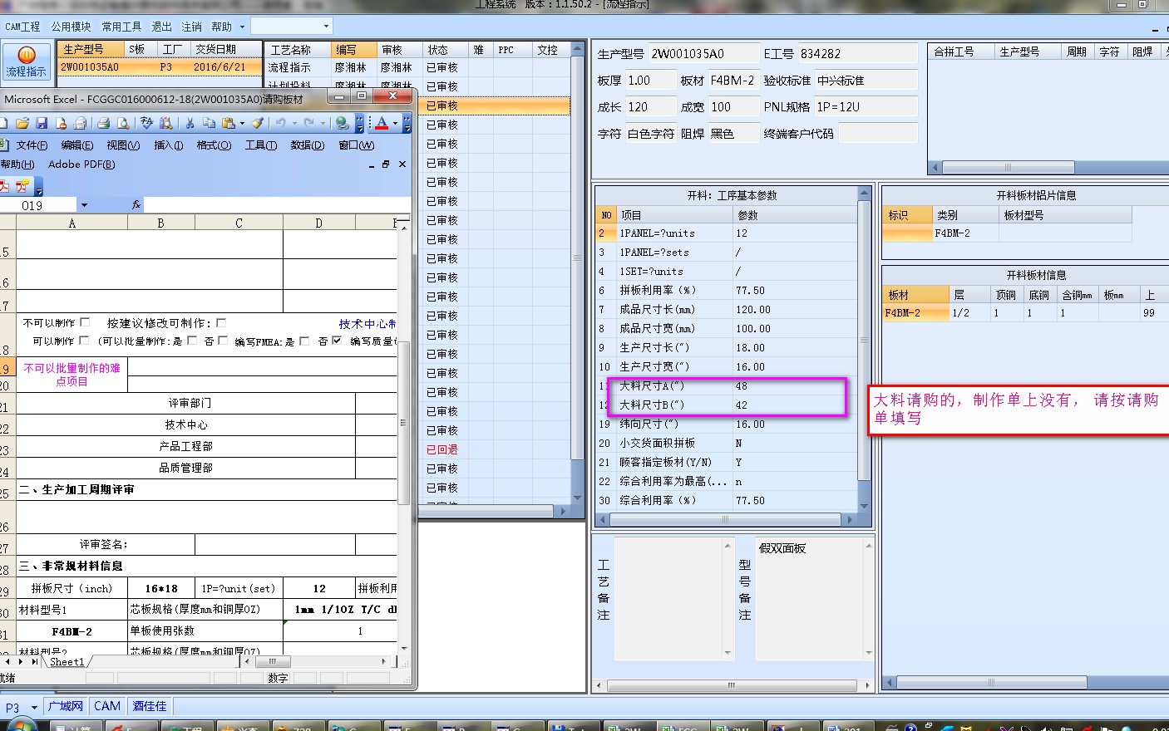The width and height of the screenshot is (1169, 731).
Task: Tick the 按建议修改可制作 checkbox
Action: pyautogui.click(x=220, y=322)
